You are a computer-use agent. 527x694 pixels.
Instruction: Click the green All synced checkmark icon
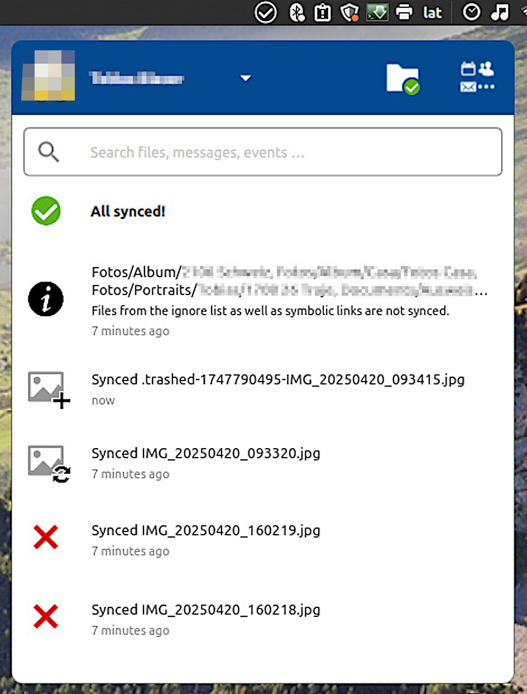point(46,211)
